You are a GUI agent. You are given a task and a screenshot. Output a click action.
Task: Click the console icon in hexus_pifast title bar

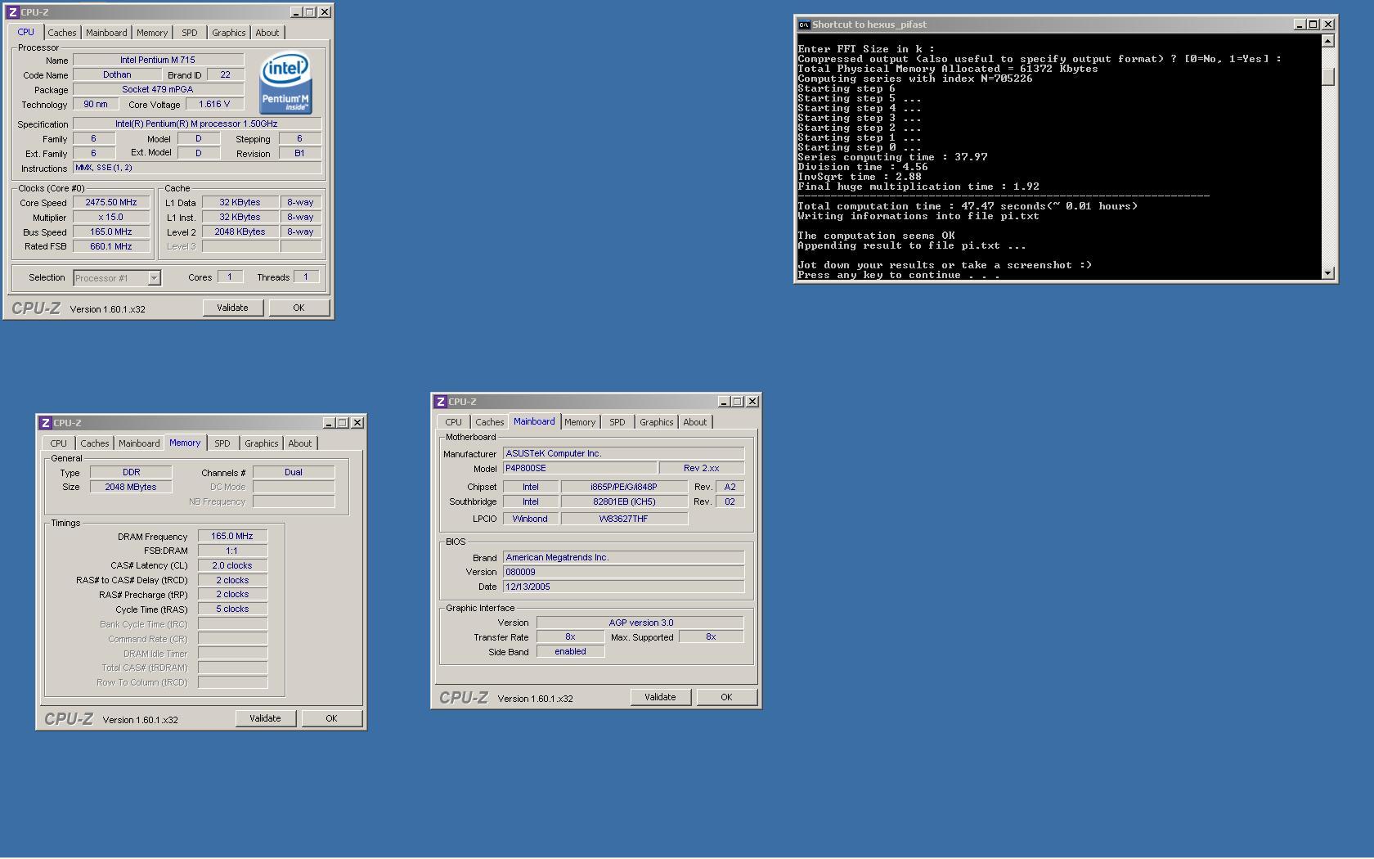[x=804, y=25]
